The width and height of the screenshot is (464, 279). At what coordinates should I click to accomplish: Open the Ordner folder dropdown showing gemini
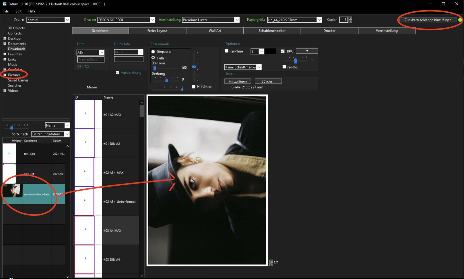(x=48, y=20)
